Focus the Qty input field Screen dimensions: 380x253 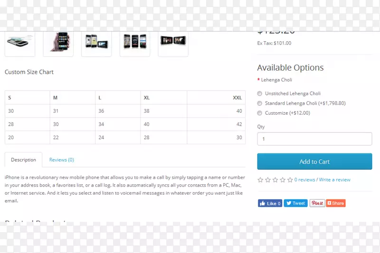314,139
